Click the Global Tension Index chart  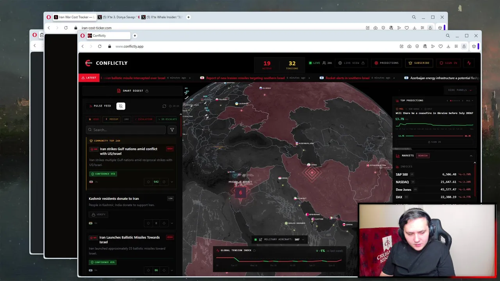[279, 260]
